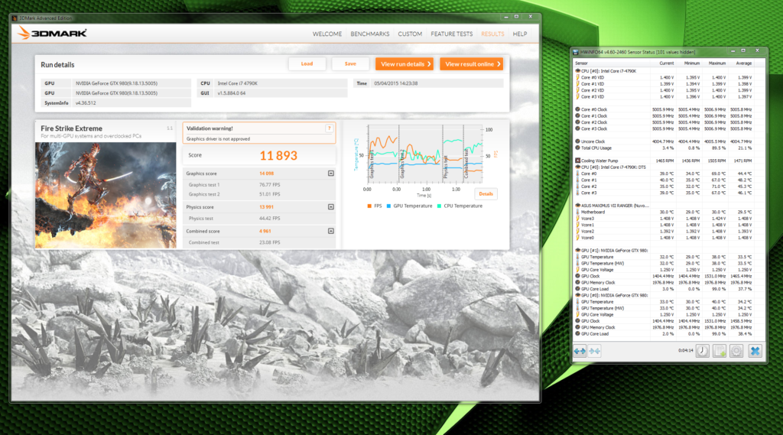783x435 pixels.
Task: Click the Average column header in HWiNFO
Action: coord(743,63)
